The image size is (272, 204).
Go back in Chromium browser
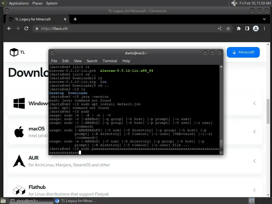pos(9,28)
